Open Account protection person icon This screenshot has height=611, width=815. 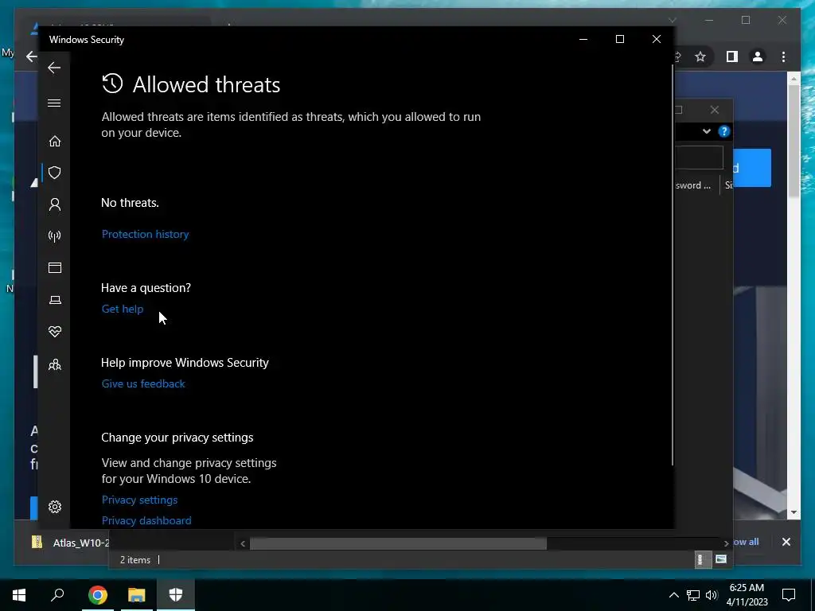(x=55, y=204)
